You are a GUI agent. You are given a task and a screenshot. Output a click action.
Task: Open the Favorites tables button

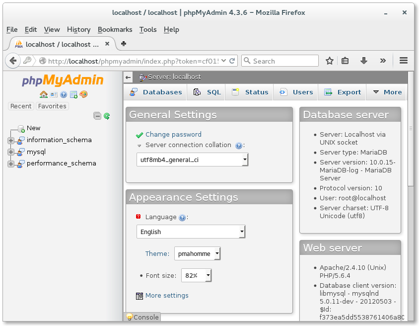[x=52, y=106]
